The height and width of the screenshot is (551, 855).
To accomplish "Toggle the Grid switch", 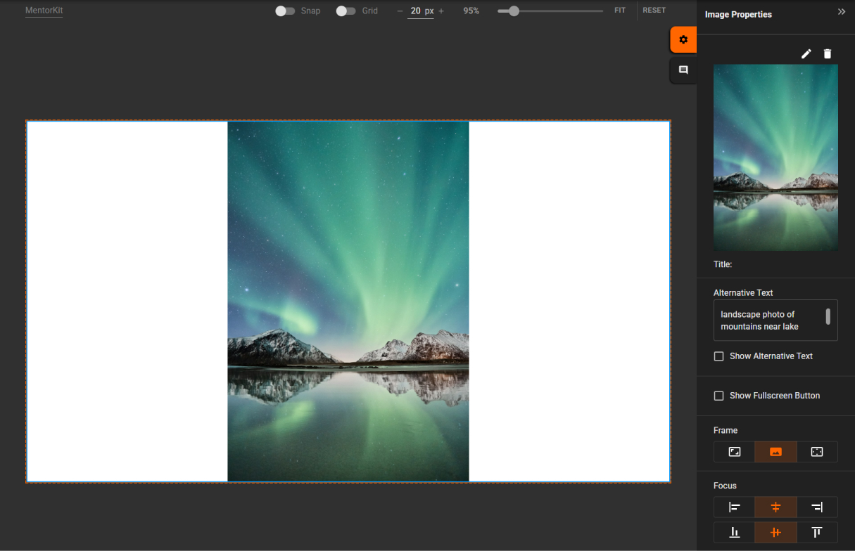I will (x=346, y=11).
